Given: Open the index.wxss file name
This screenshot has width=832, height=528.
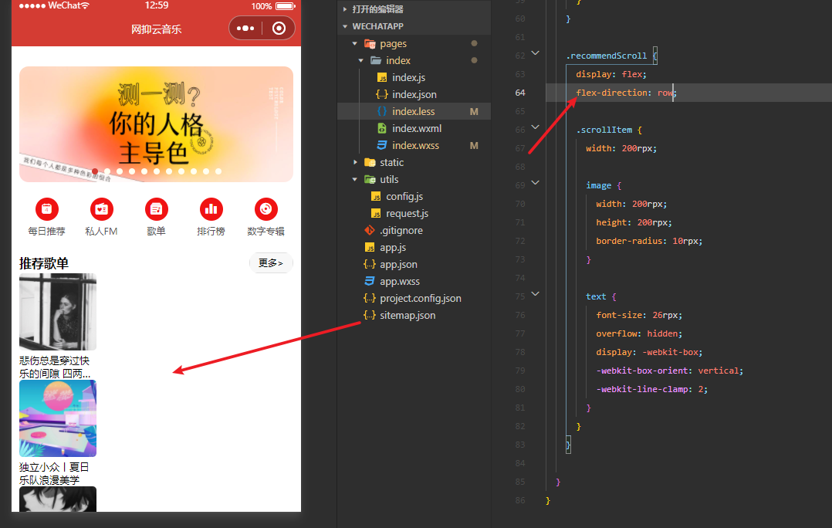Looking at the screenshot, I should click(415, 145).
